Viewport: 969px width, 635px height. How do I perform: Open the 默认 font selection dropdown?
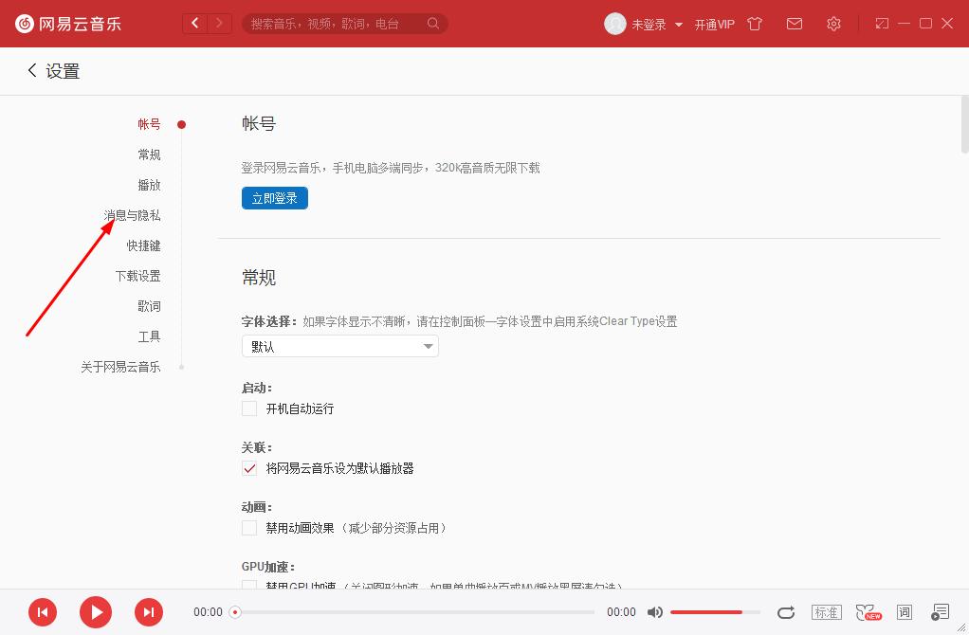coord(339,346)
